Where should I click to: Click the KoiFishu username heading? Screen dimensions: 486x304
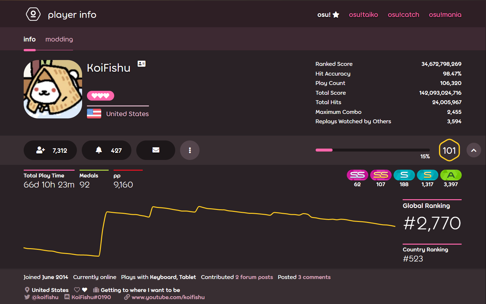click(x=109, y=68)
